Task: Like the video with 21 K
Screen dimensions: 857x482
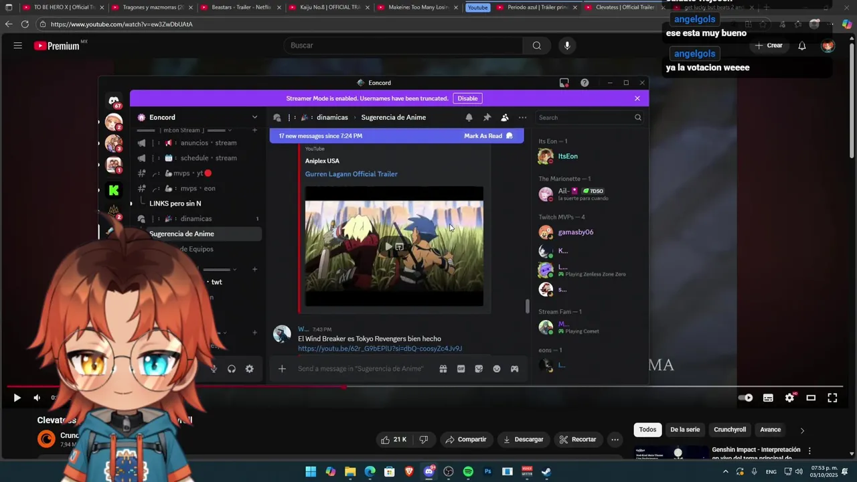Action: [394, 439]
